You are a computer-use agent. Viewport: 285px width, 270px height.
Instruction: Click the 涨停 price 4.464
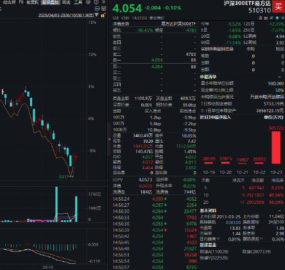click(x=147, y=168)
